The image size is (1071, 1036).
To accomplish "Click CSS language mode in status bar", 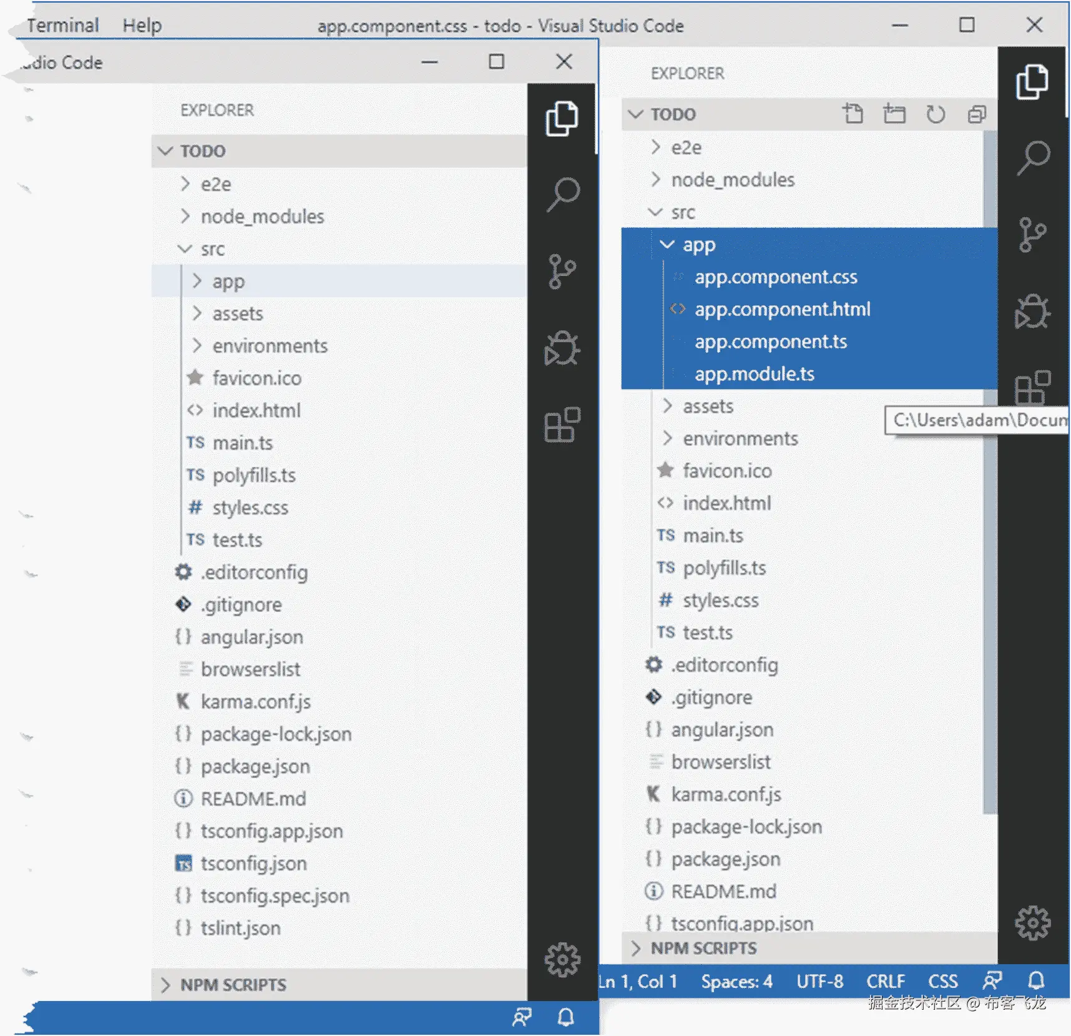I will 942,982.
